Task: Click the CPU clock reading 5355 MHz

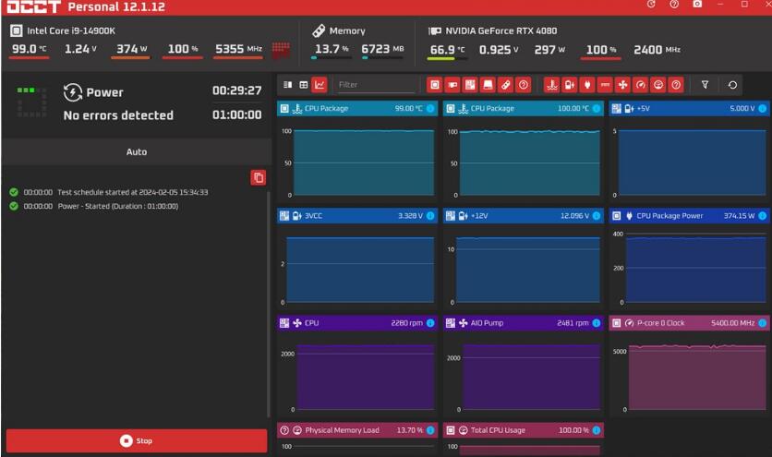Action: coord(238,49)
